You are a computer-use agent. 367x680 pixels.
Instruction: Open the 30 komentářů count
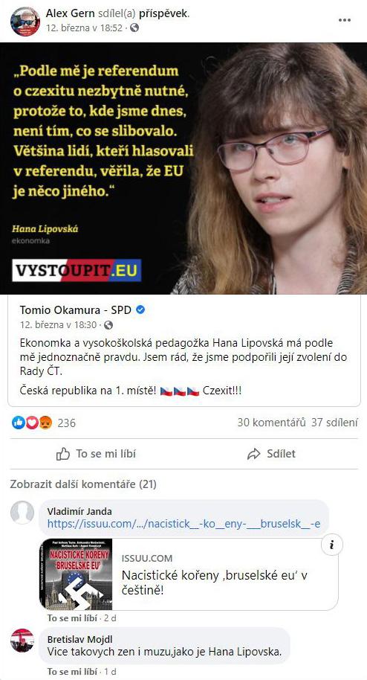pyautogui.click(x=272, y=423)
